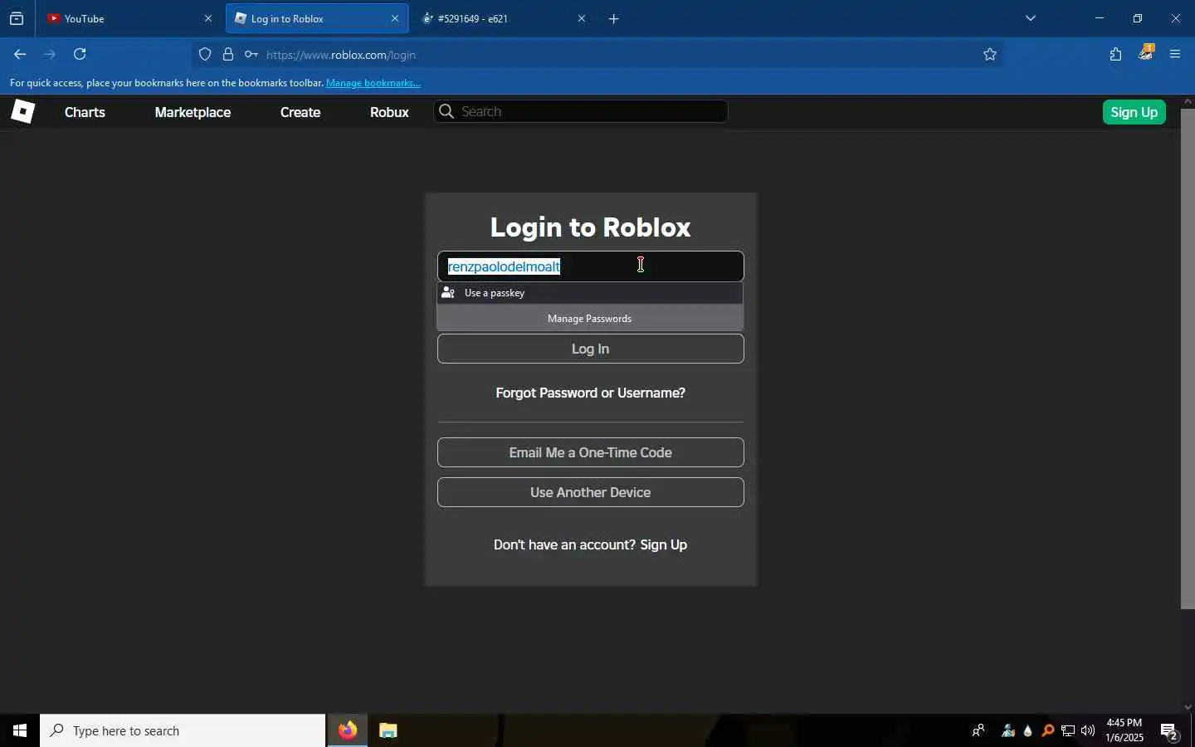Open Manage Passwords

coord(590,319)
